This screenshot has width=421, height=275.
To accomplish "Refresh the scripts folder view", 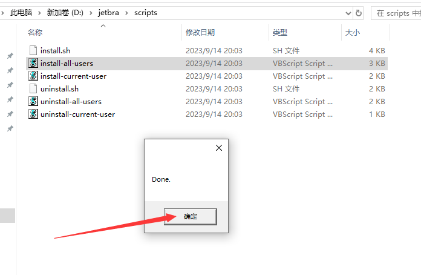I will click(x=359, y=13).
